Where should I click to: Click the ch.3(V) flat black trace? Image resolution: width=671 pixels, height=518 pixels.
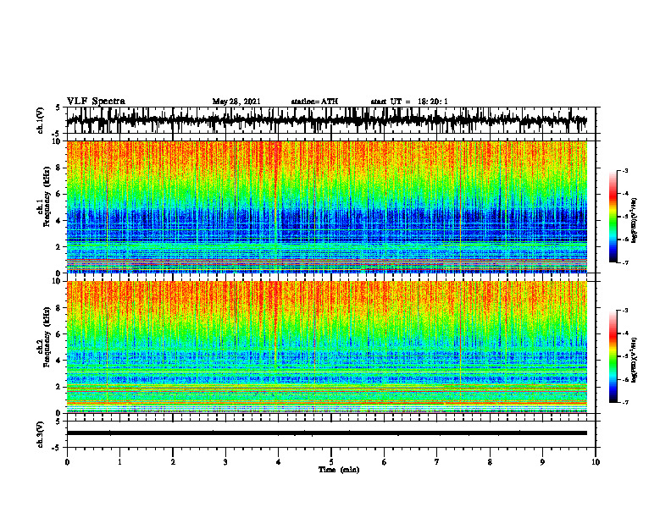point(327,433)
